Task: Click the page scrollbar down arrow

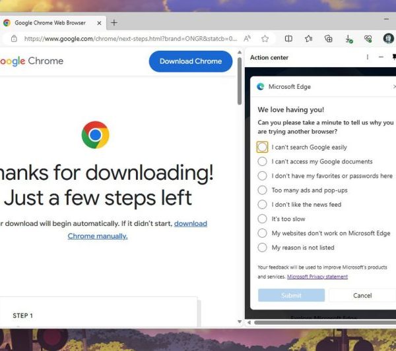Action: 240,322
